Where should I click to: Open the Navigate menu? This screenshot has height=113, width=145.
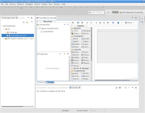point(29,4)
